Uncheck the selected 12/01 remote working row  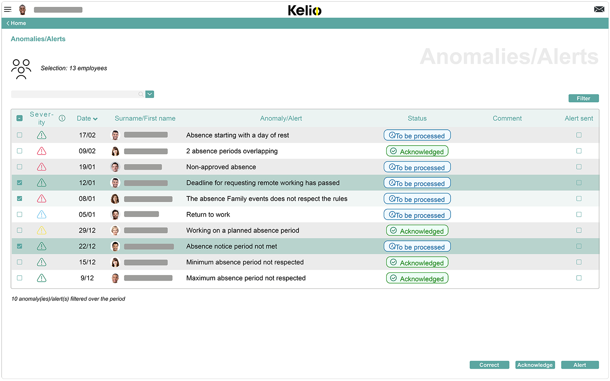pos(20,183)
